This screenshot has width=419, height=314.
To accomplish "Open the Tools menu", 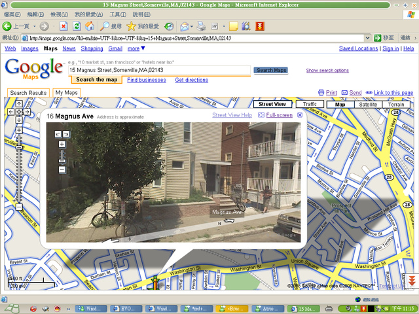I will click(x=118, y=14).
